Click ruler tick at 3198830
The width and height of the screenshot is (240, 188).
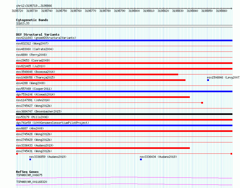point(178,11)
